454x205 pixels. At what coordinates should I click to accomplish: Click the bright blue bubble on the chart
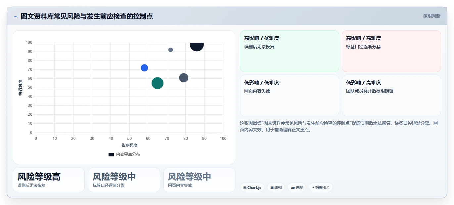[144, 68]
